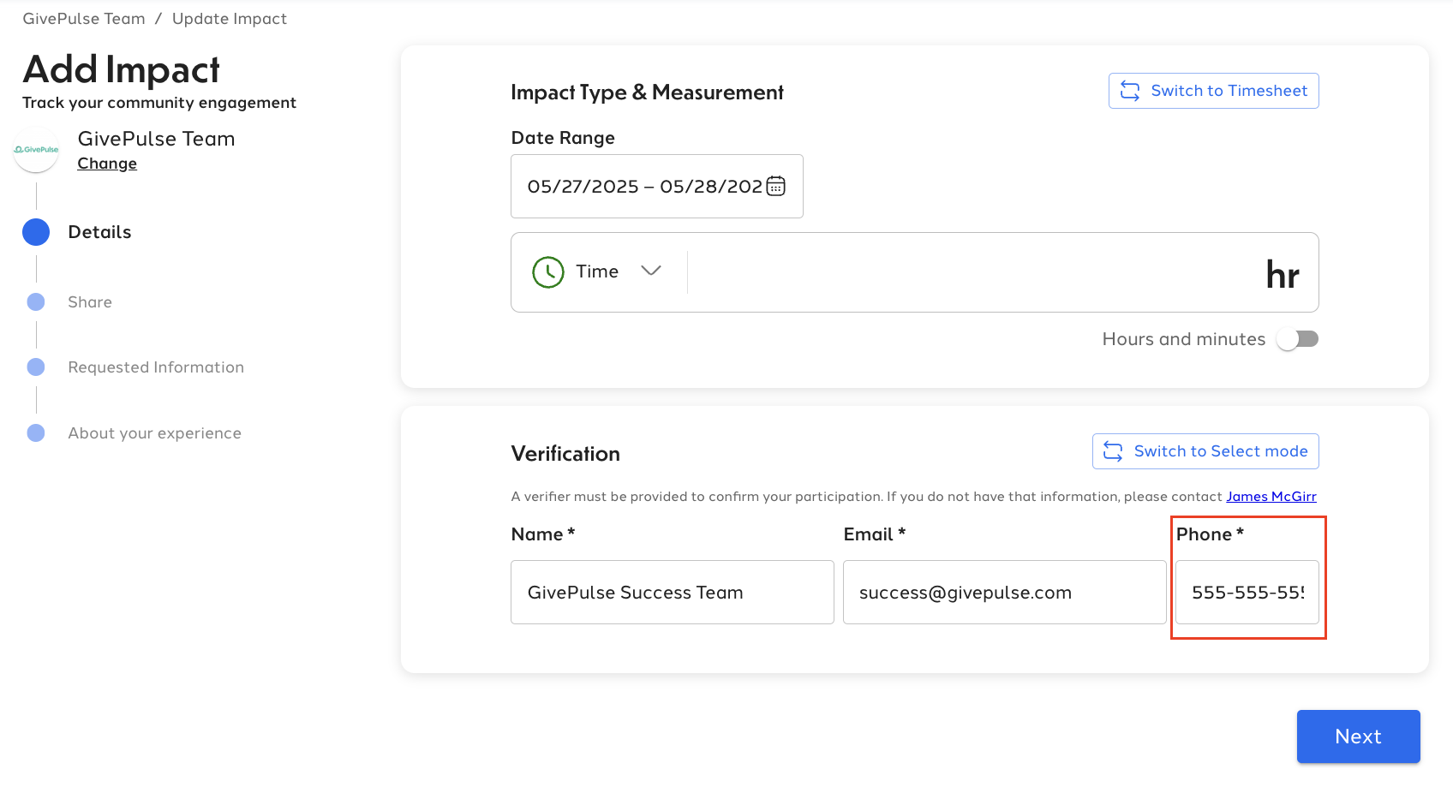Click the Switch to Timesheet button
The image size is (1453, 793).
[x=1213, y=91]
